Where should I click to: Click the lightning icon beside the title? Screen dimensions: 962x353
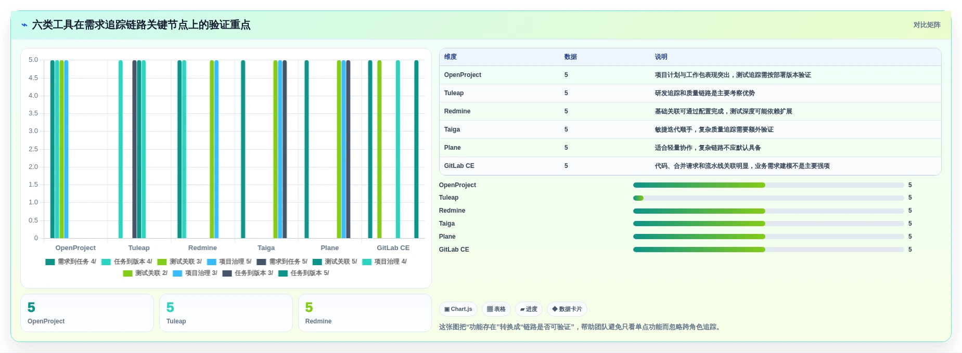[24, 25]
